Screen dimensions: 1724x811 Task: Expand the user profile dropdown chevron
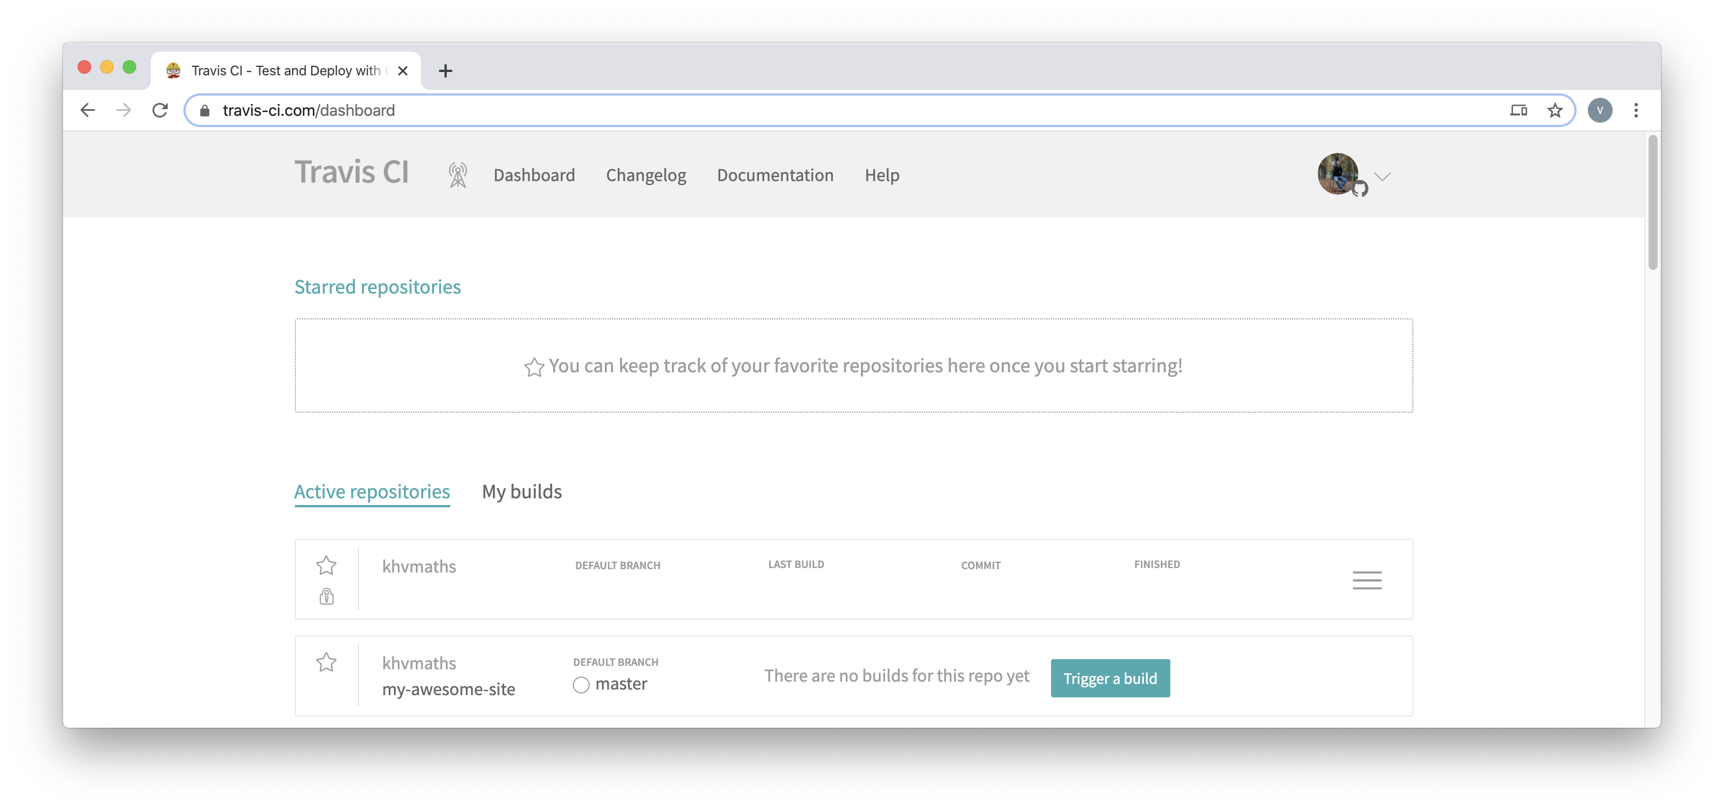[1382, 176]
